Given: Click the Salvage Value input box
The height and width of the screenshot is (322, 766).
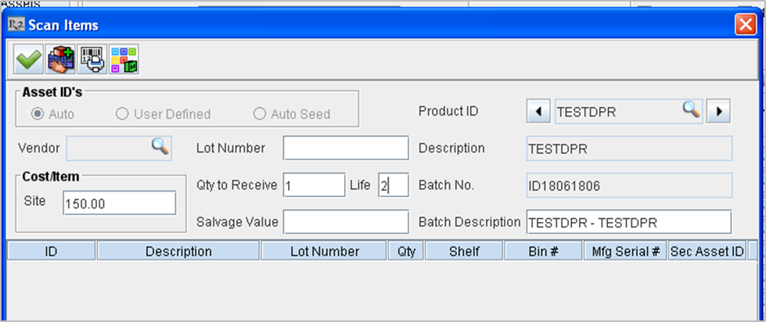Looking at the screenshot, I should (345, 222).
